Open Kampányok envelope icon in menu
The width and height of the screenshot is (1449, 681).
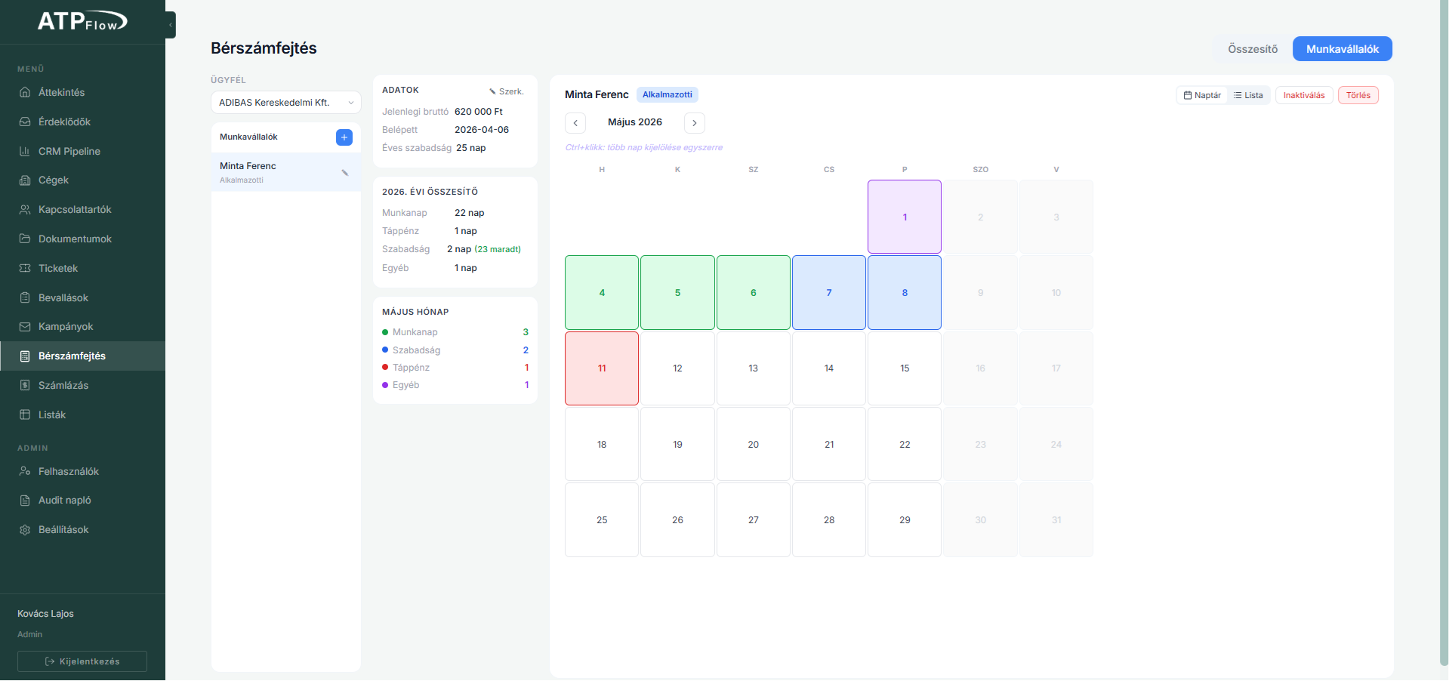[x=25, y=327]
